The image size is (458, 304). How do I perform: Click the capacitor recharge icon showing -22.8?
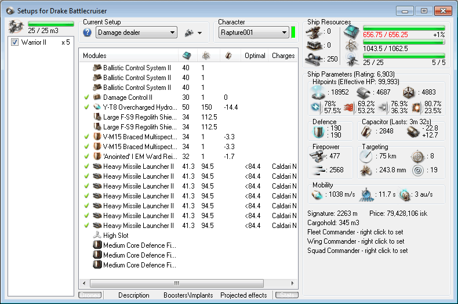click(413, 132)
